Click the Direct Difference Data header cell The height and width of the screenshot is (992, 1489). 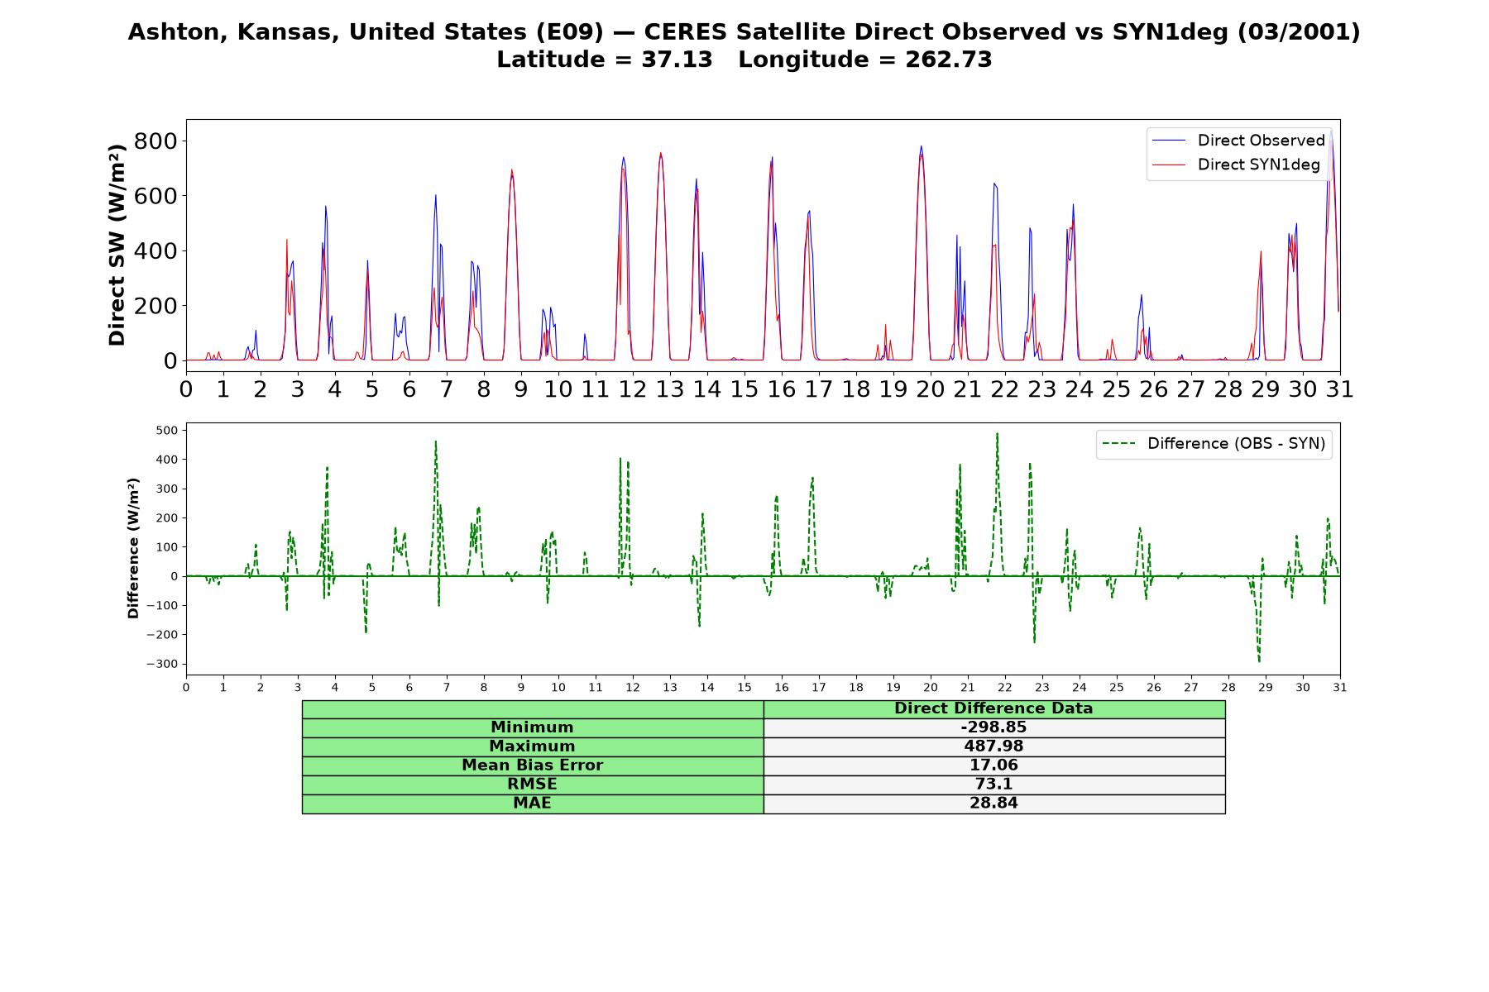point(993,708)
